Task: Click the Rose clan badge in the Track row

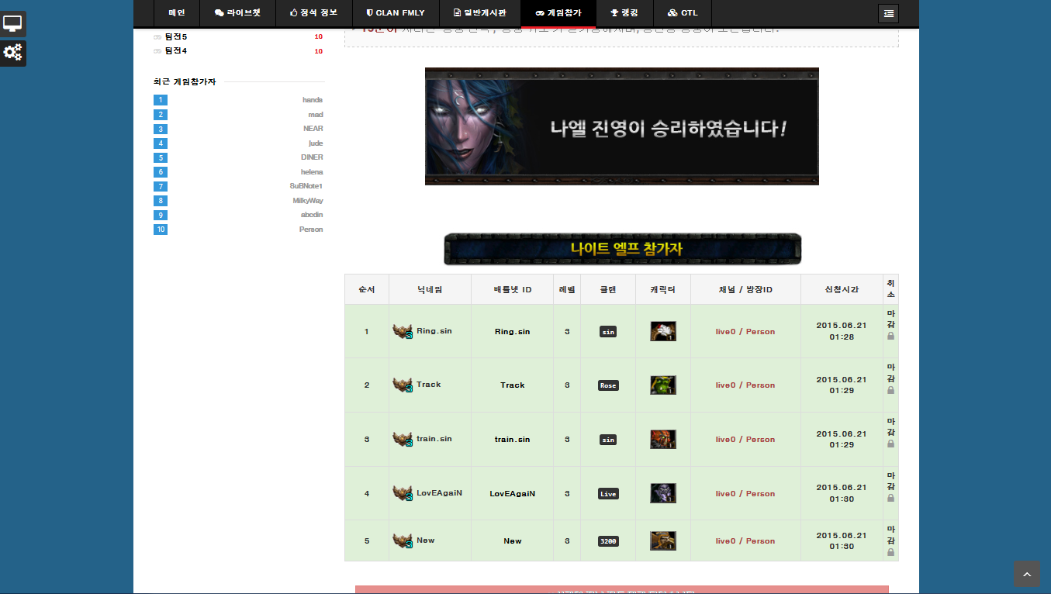Action: pos(608,385)
